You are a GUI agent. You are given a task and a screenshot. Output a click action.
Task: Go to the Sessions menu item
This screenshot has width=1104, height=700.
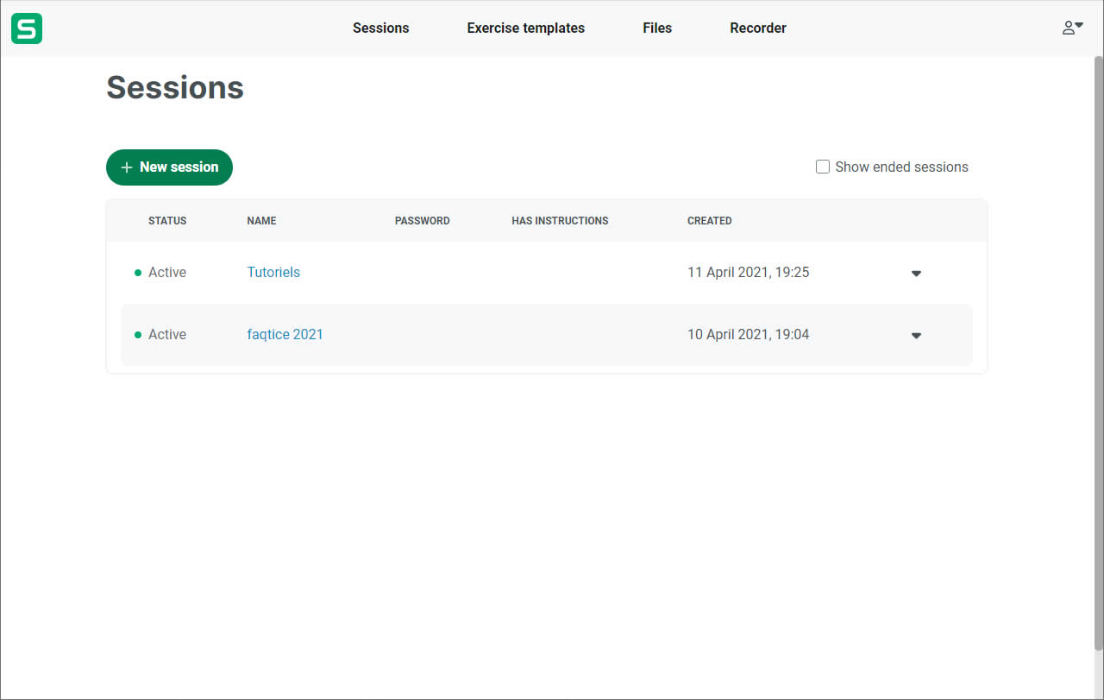point(380,28)
